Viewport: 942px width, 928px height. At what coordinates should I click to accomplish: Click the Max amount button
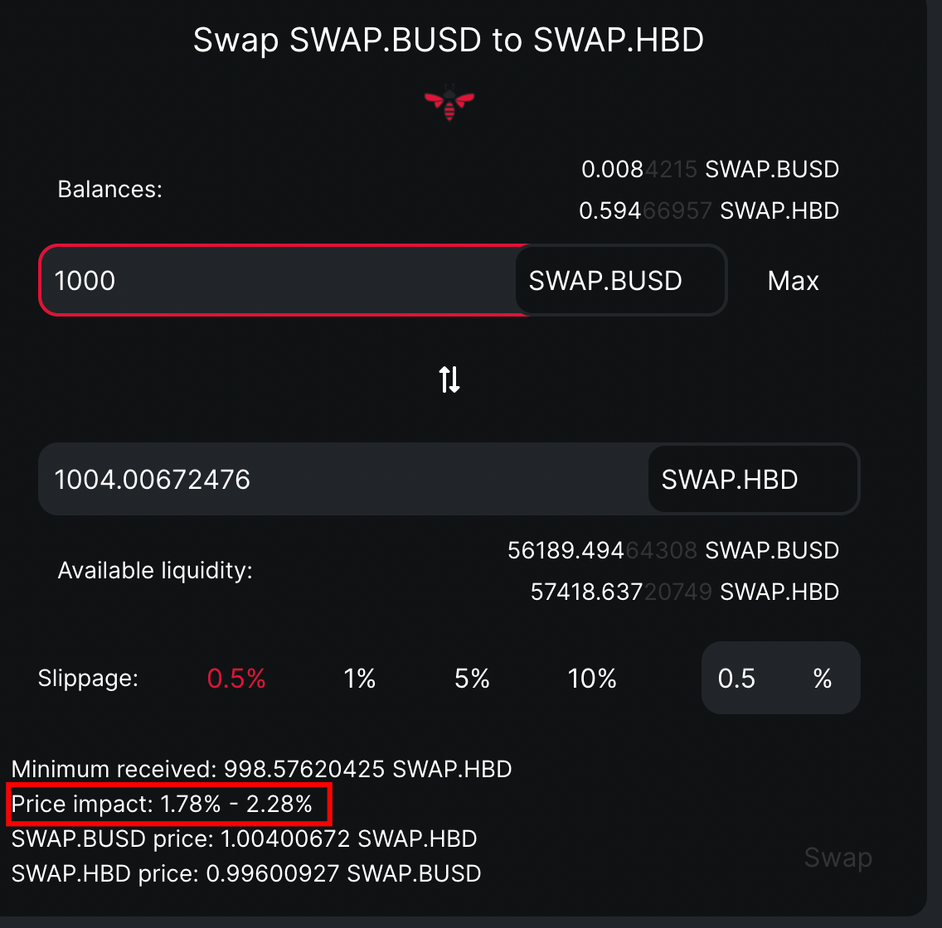click(x=793, y=281)
